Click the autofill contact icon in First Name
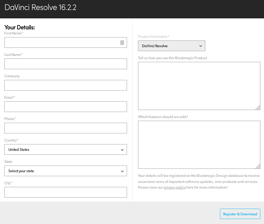This screenshot has height=224, width=264. click(122, 42)
